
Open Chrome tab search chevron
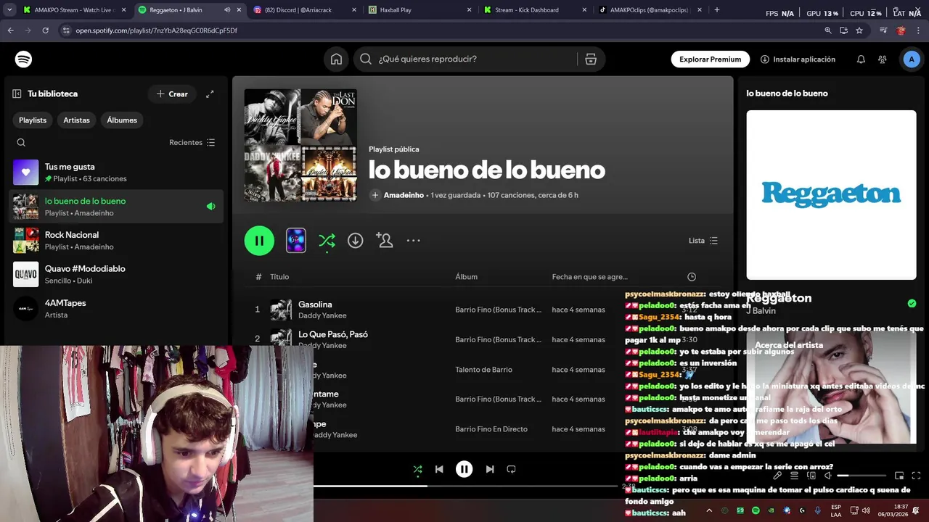click(10, 10)
